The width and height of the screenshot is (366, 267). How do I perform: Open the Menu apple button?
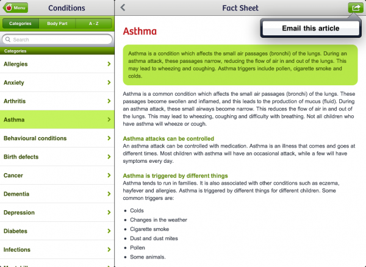pos(15,8)
